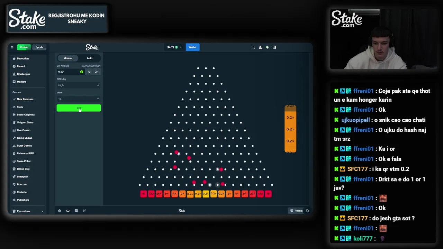Switch to Casino mode

(24, 47)
